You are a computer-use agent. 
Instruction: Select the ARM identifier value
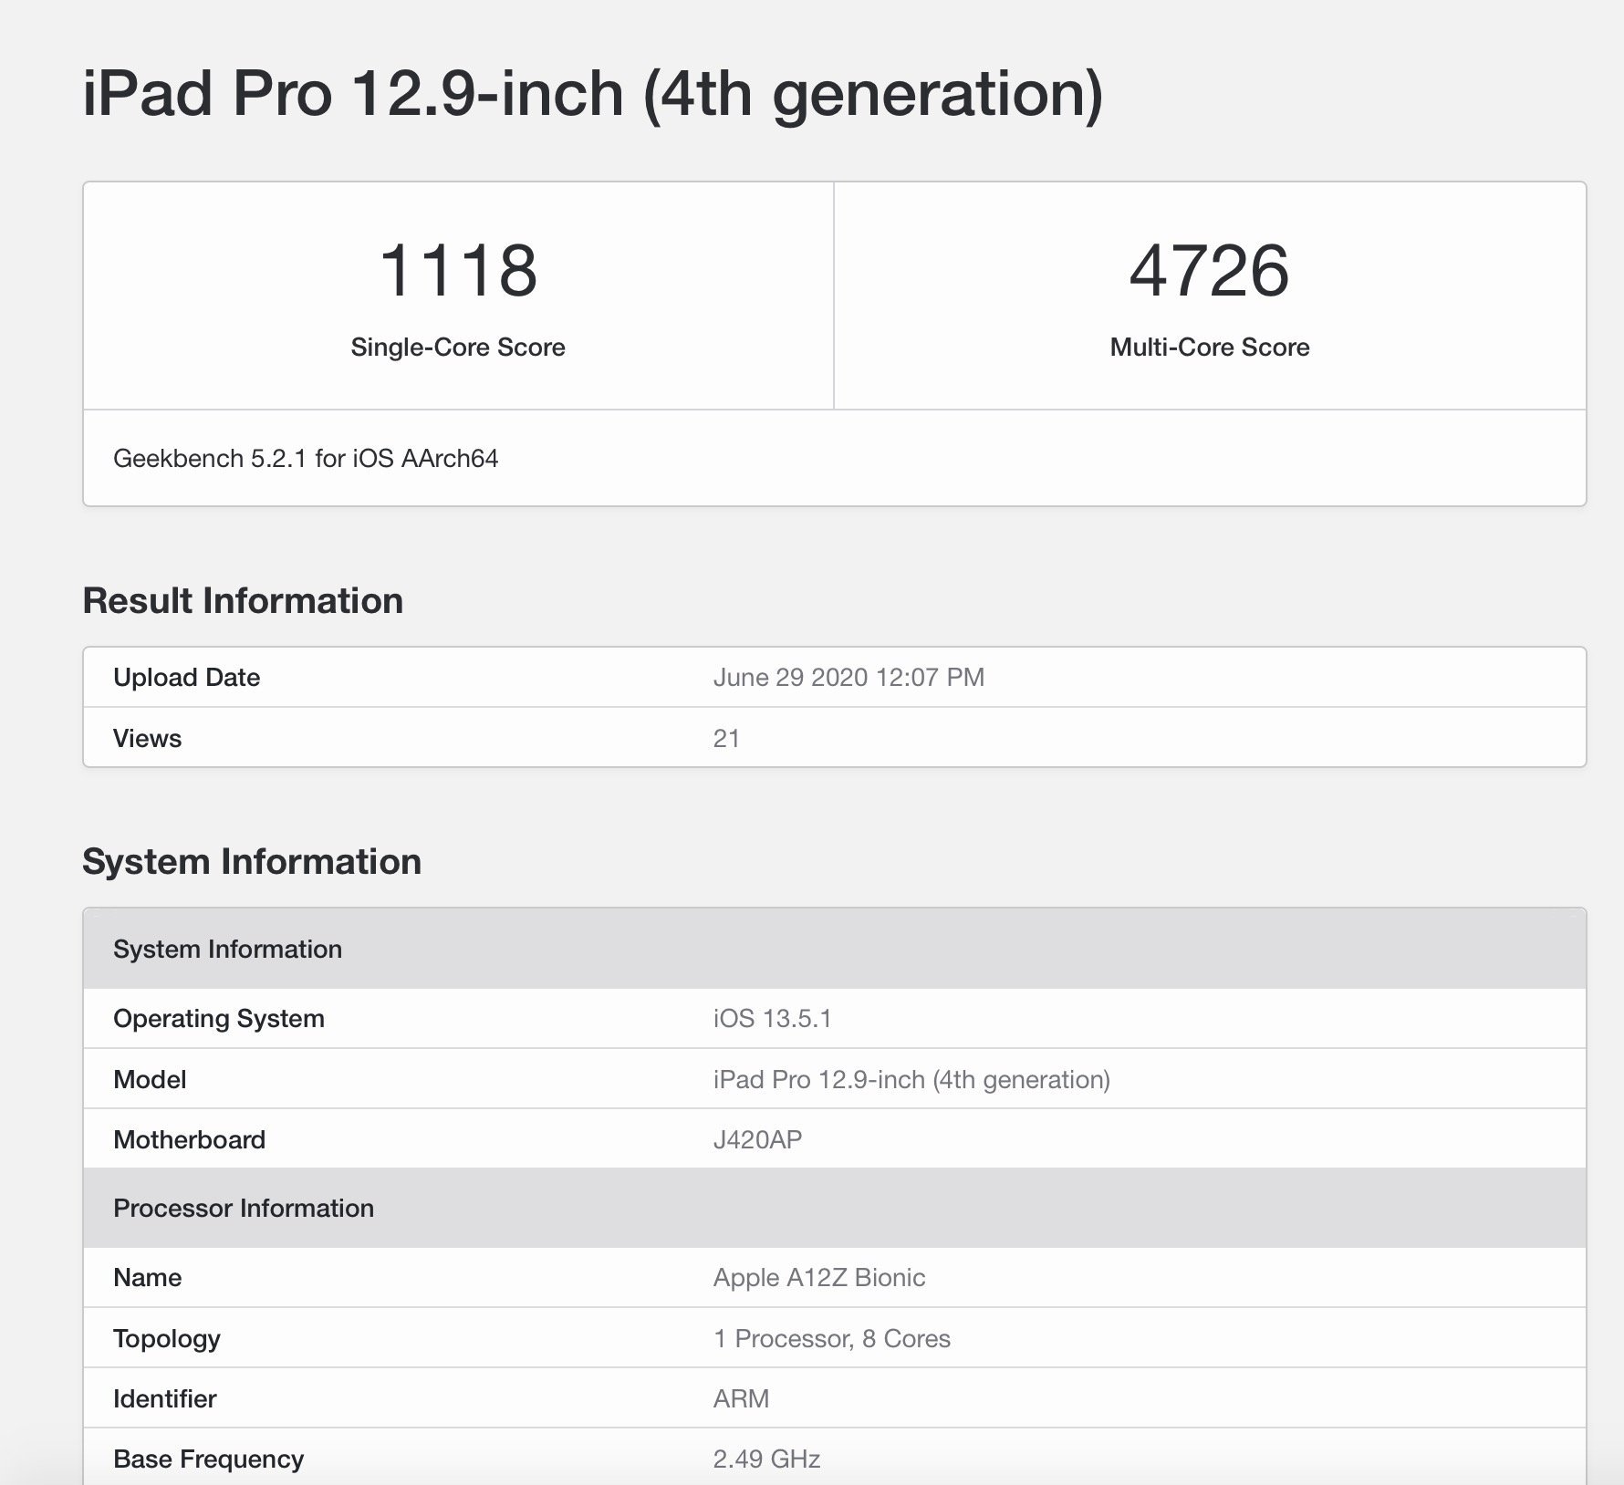pos(742,1399)
